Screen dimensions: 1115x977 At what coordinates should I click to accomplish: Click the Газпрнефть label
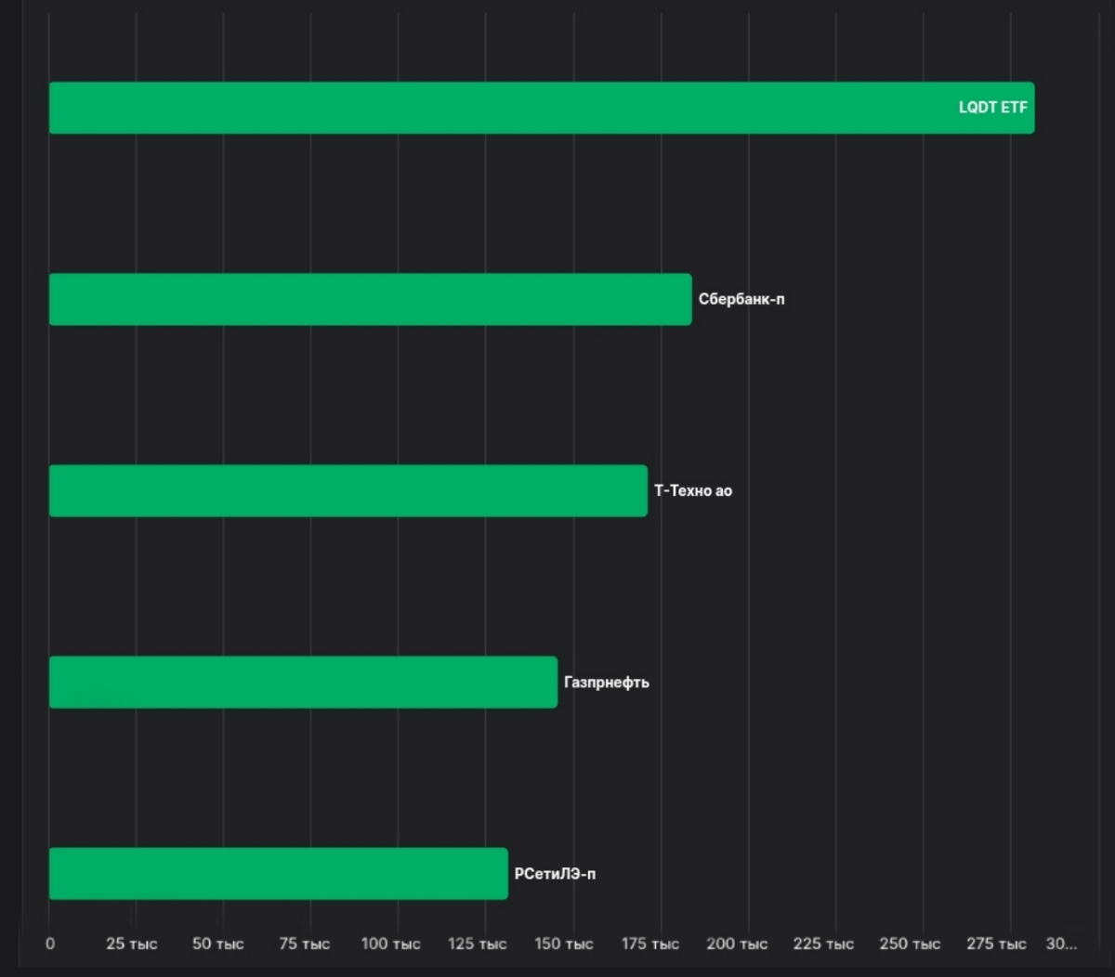(607, 683)
